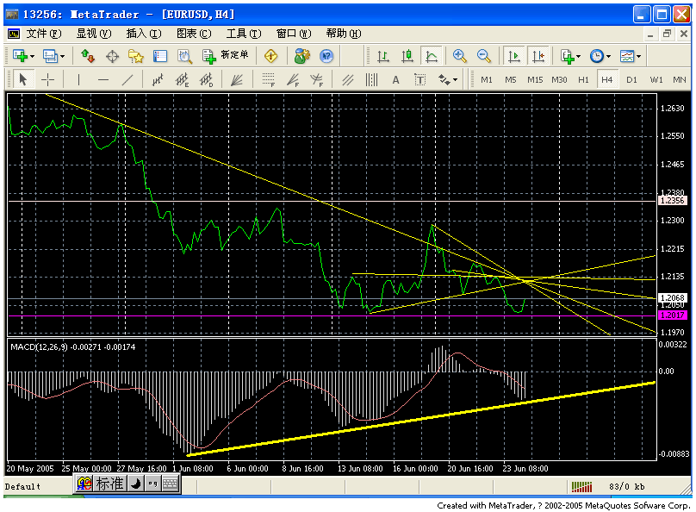Click the Zoom Out magnifier icon
This screenshot has width=696, height=512.
[x=484, y=56]
